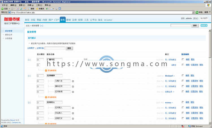
Task: Click plus icon next to 七嘴八舌 sub-forum
Action: click(x=73, y=81)
